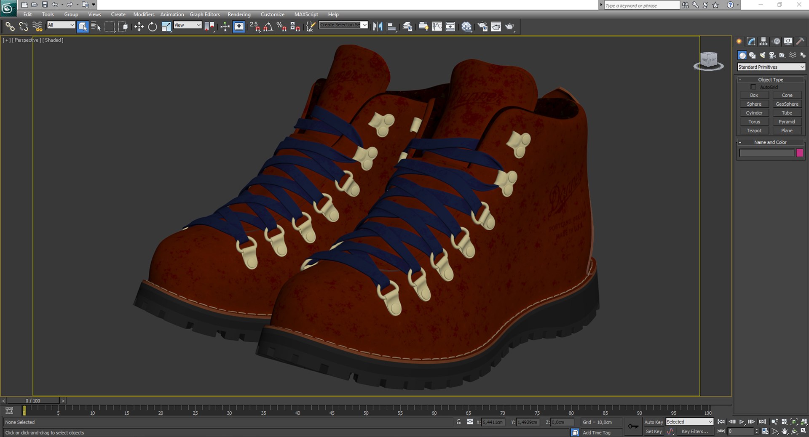Click the GeoSphere primitive button
Screen dimensions: 809x437
coord(787,104)
